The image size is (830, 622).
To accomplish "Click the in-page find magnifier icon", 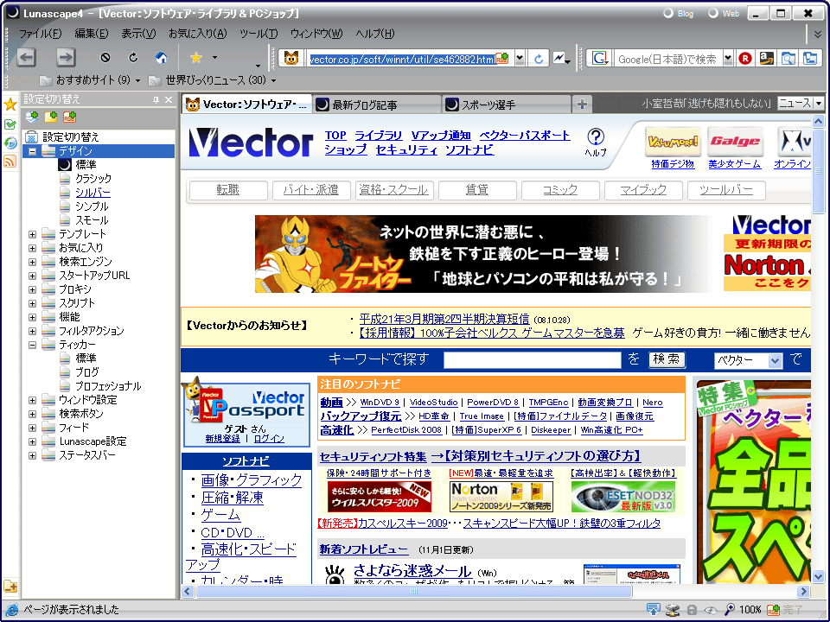I will click(x=788, y=58).
